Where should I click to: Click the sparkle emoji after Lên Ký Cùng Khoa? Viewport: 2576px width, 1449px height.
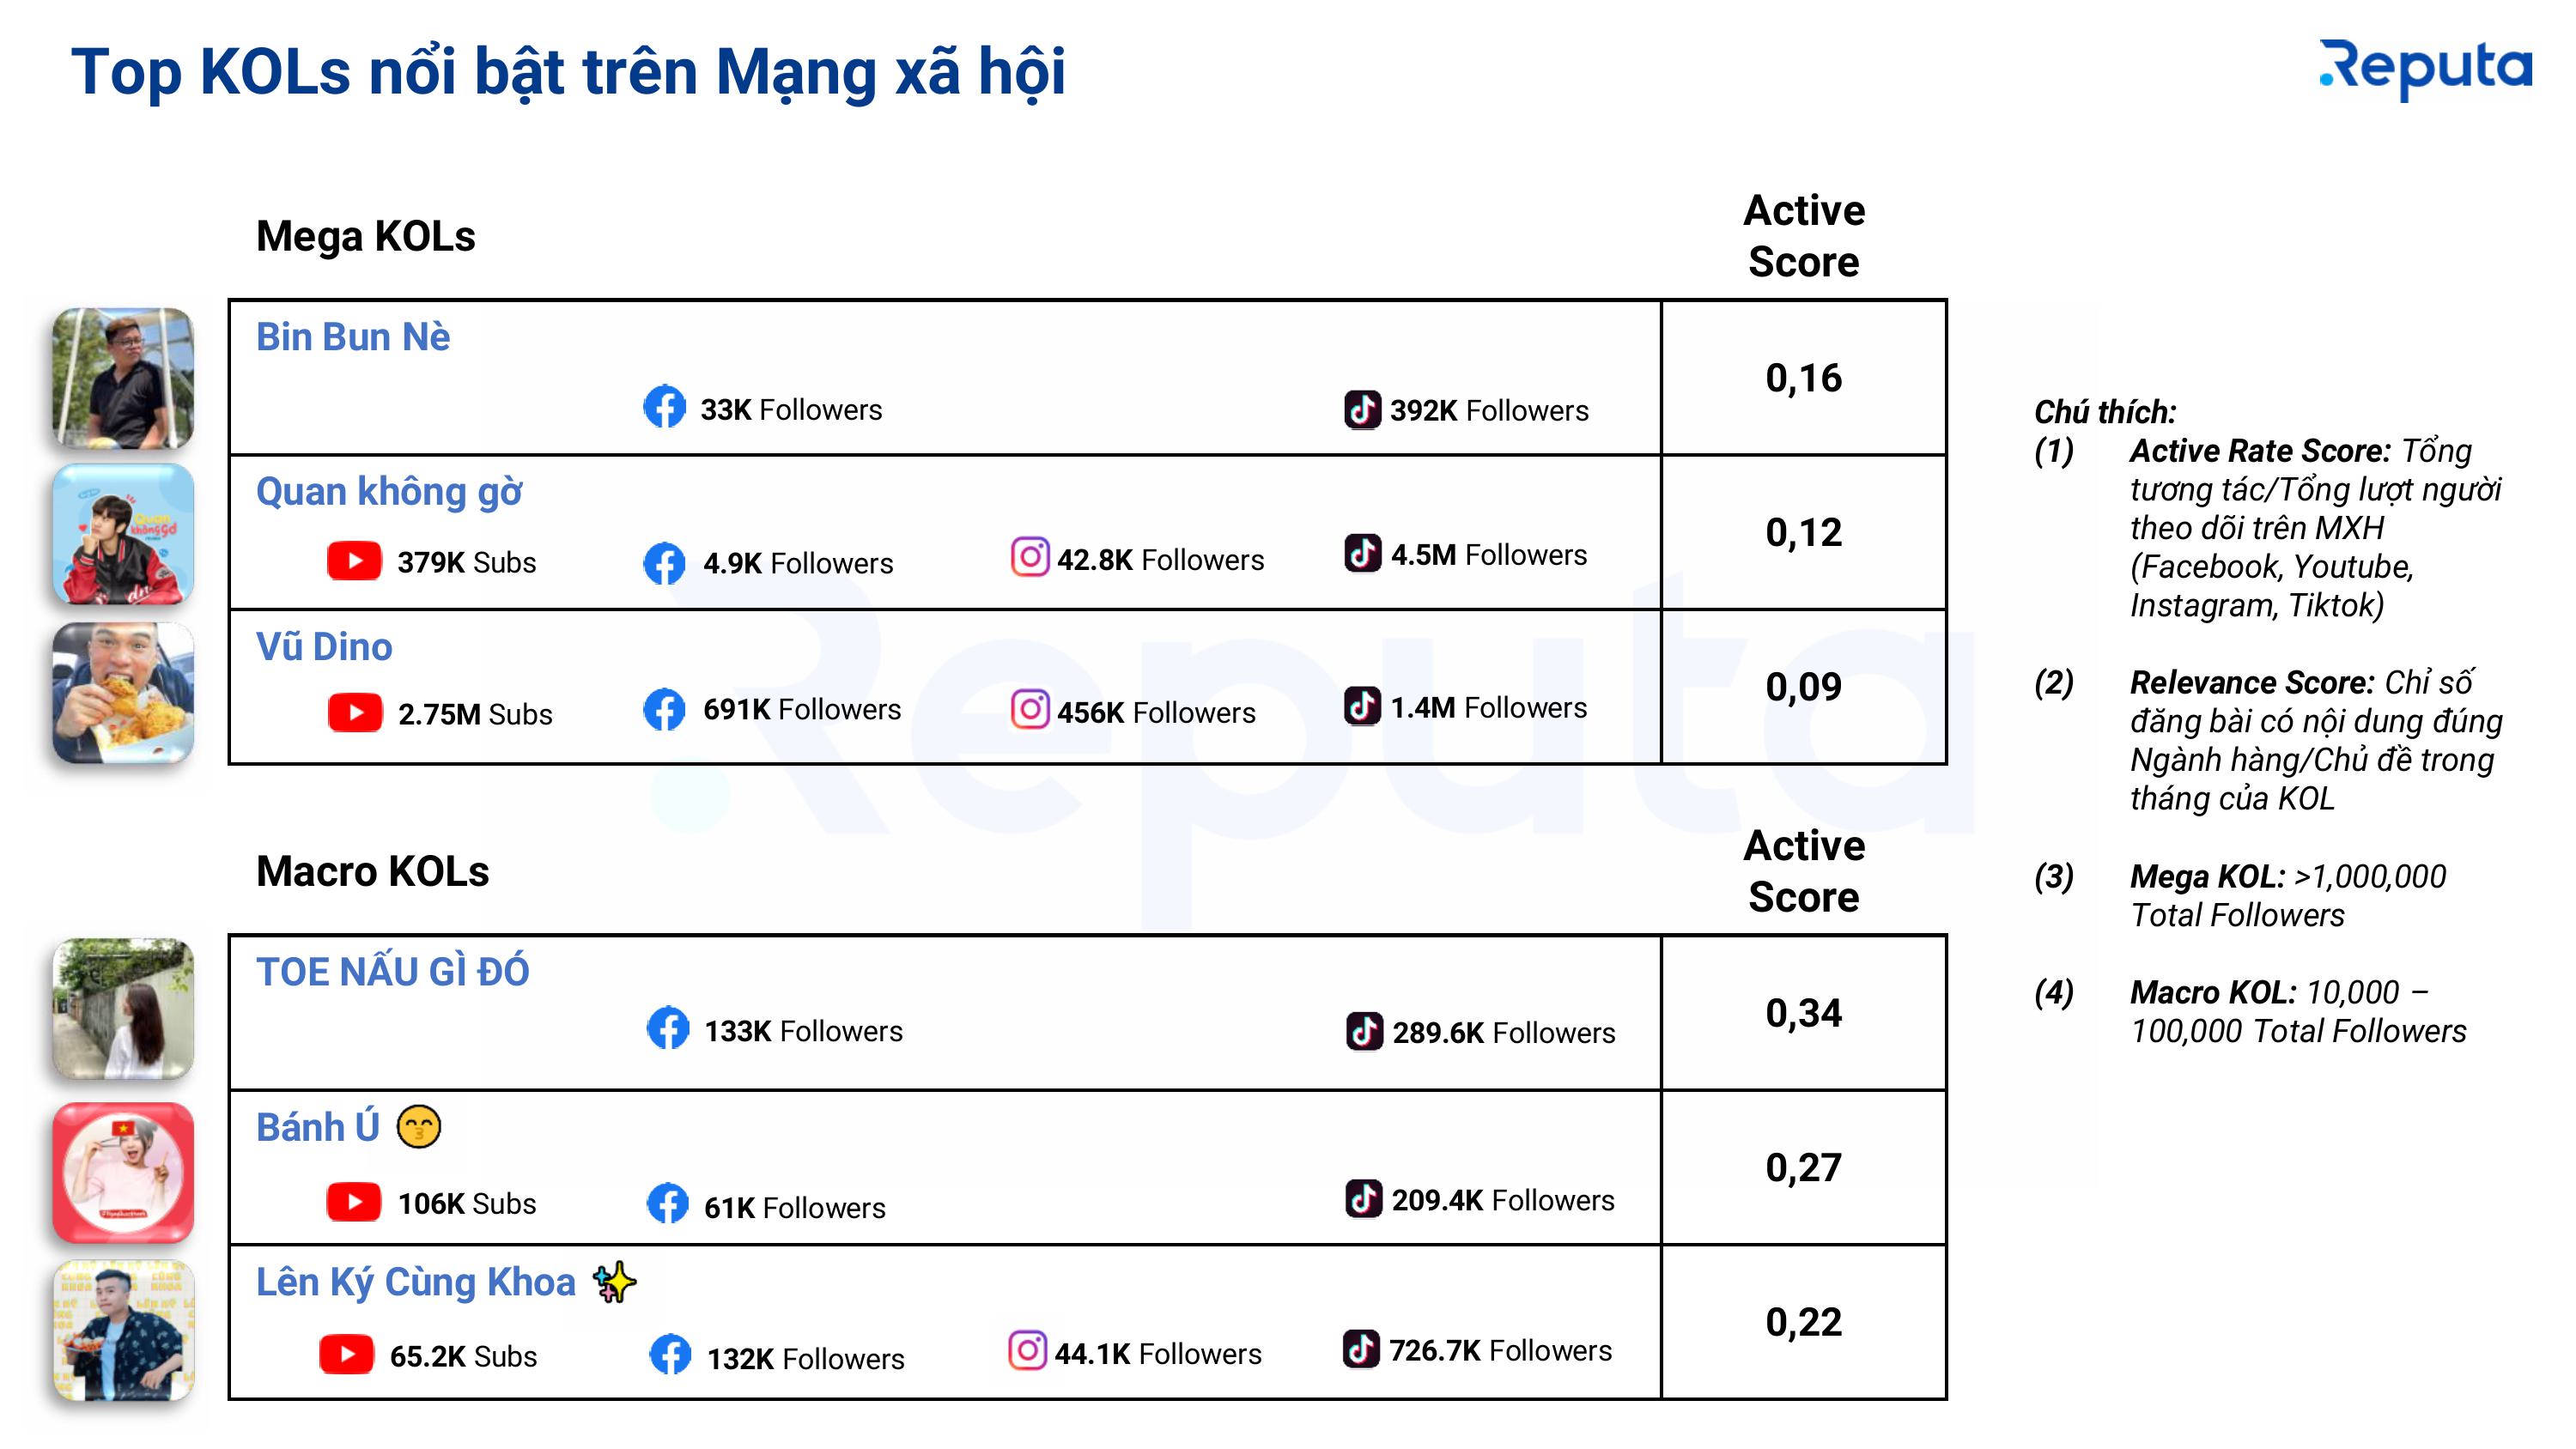coord(614,1282)
